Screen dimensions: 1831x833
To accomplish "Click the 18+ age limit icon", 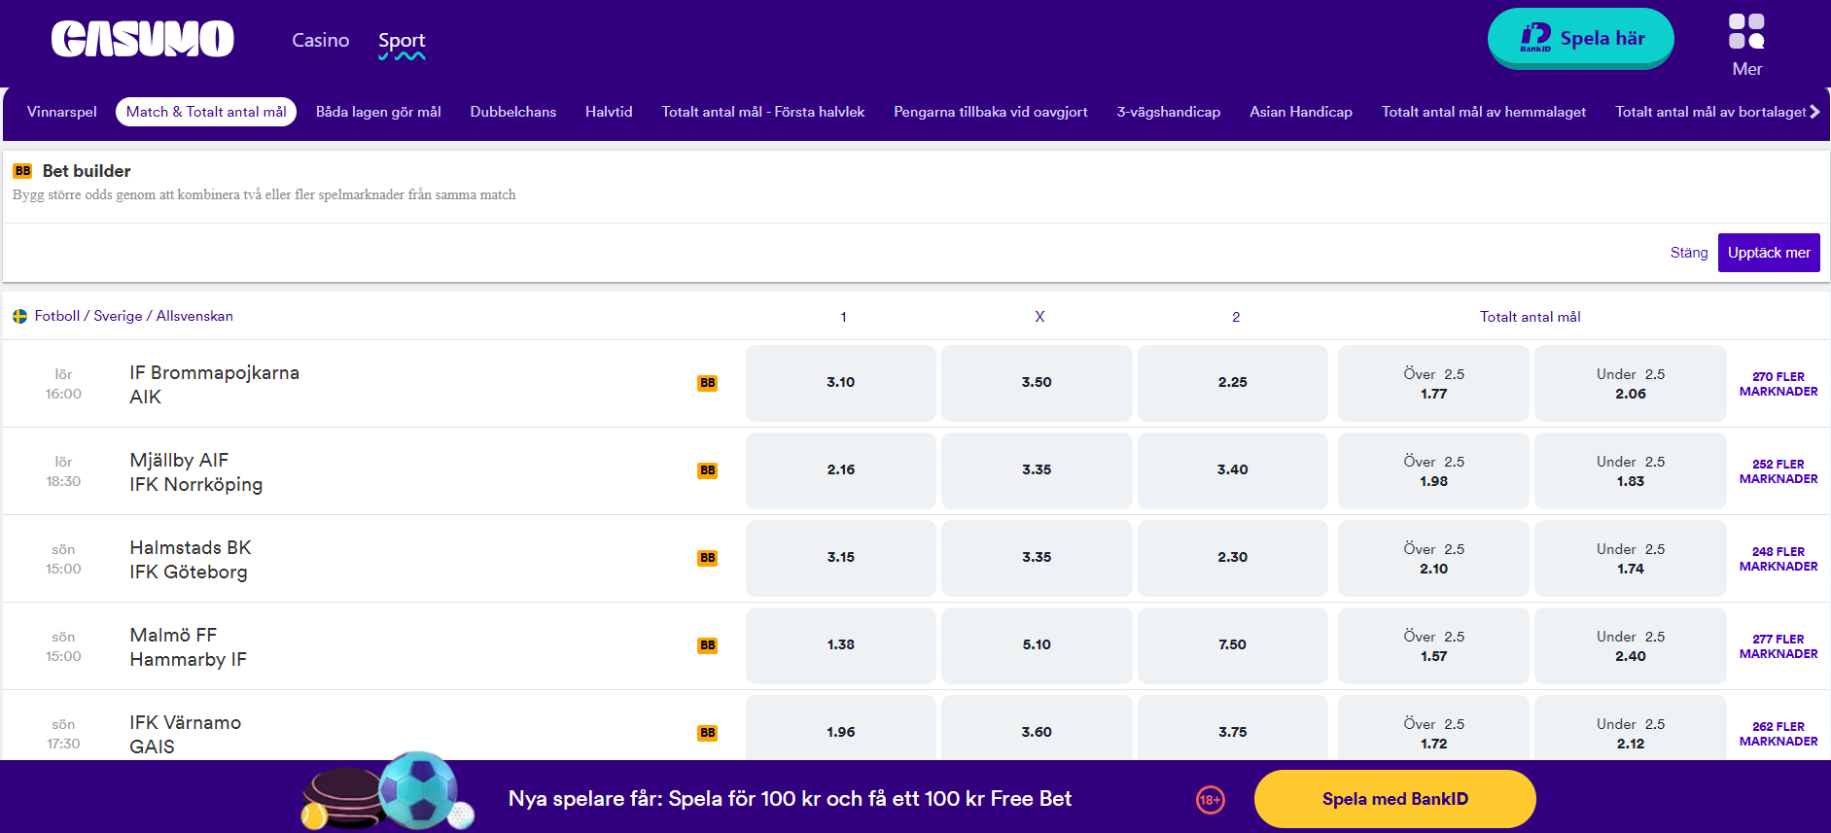I will tap(1210, 800).
